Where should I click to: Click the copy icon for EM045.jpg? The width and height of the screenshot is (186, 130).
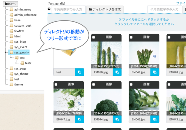[x=155, y=119]
